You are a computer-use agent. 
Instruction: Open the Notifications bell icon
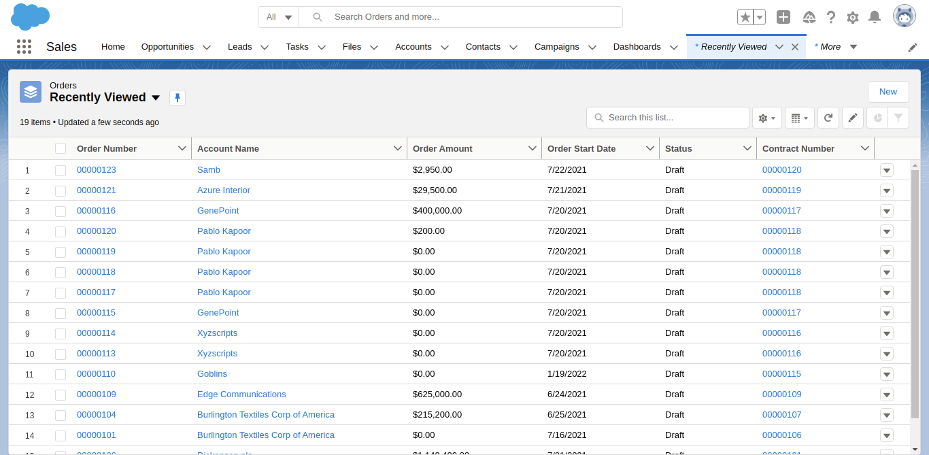(875, 17)
